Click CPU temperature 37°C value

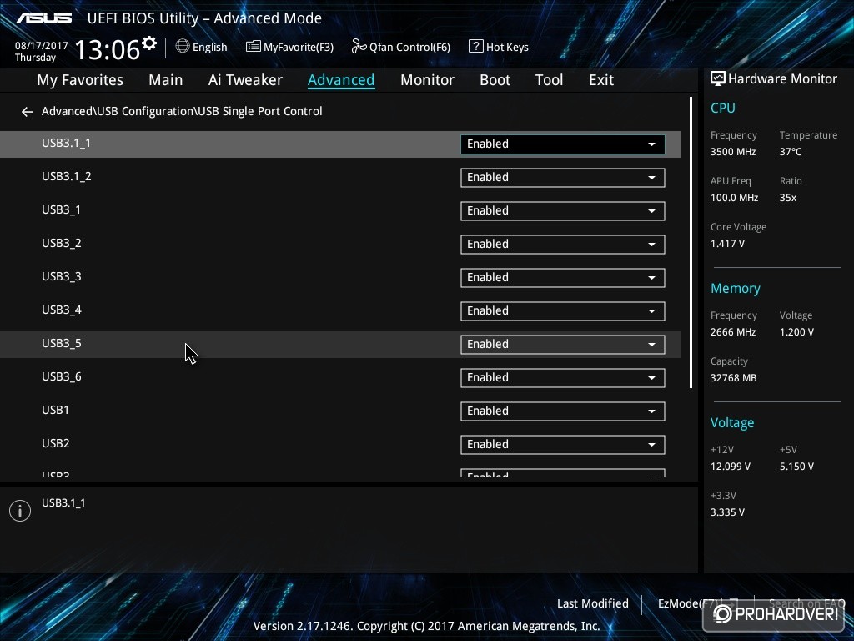click(791, 152)
